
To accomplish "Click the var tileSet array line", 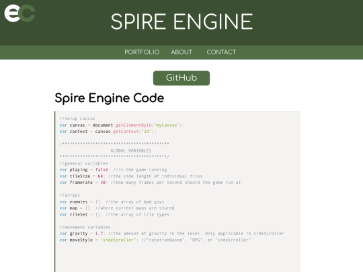I will click(x=114, y=214).
